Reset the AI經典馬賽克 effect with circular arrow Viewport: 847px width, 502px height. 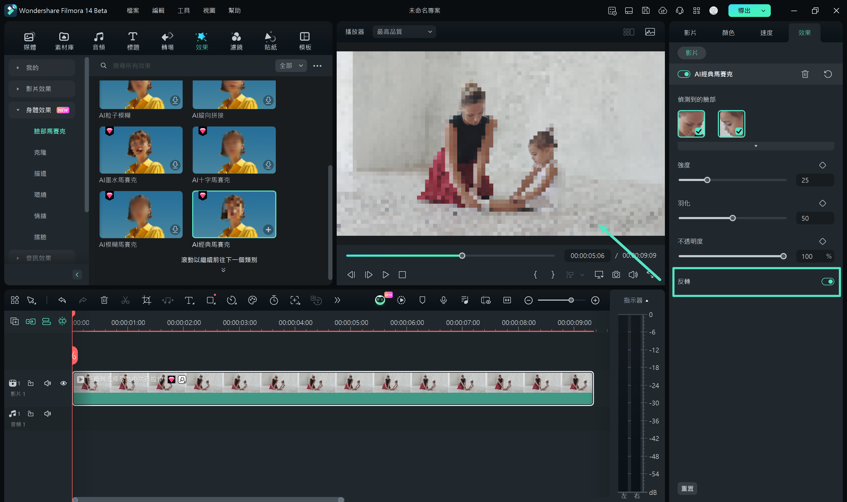[x=828, y=74]
